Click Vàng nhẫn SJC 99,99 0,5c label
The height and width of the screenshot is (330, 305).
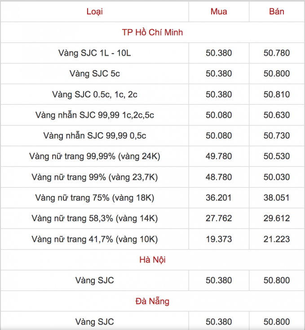[x=95, y=136]
